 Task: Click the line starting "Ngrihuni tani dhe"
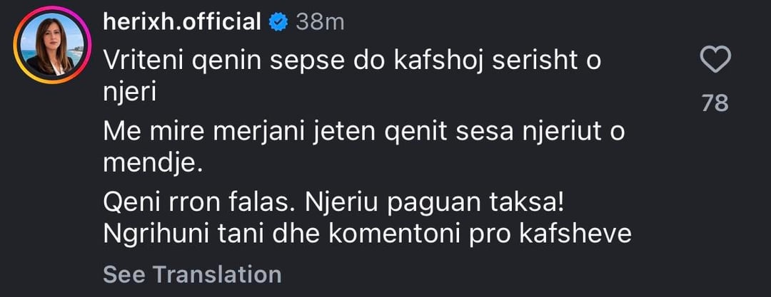[x=368, y=234]
